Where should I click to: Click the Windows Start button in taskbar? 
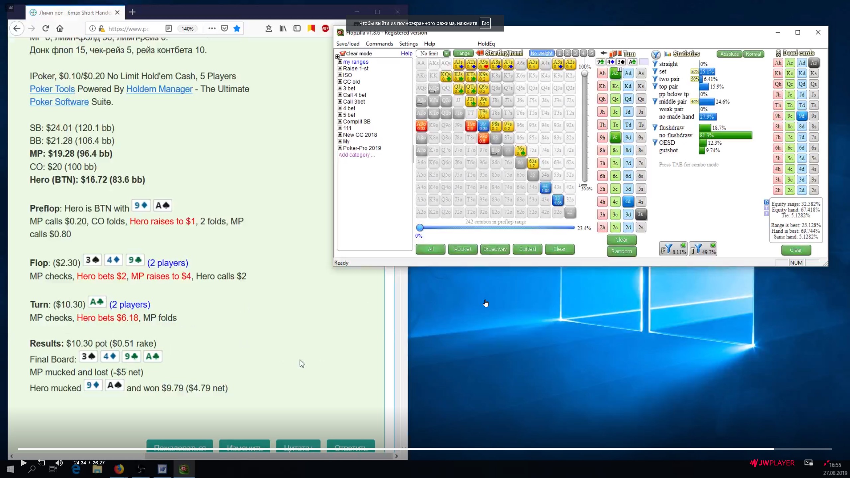[x=10, y=469]
